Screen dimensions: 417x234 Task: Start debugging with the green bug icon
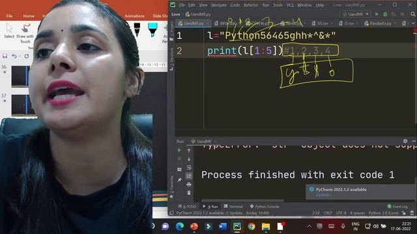[385, 14]
